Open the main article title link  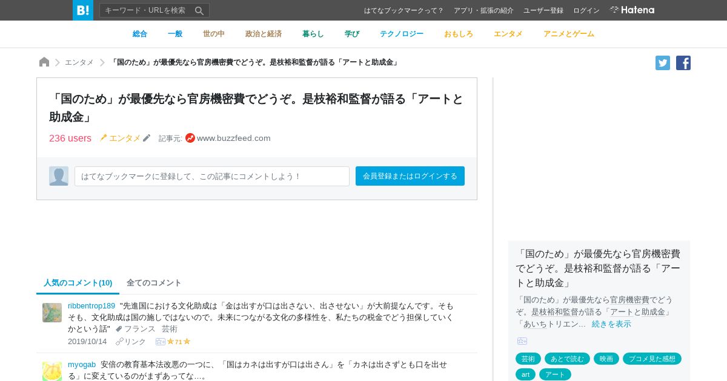(256, 107)
